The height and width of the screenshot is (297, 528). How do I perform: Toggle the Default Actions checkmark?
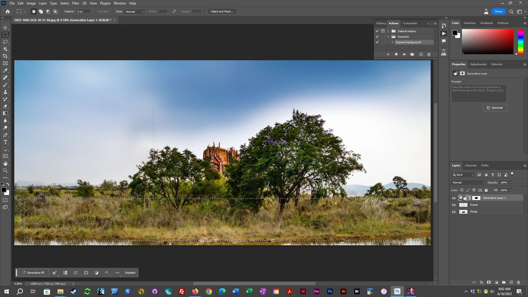[x=377, y=31]
